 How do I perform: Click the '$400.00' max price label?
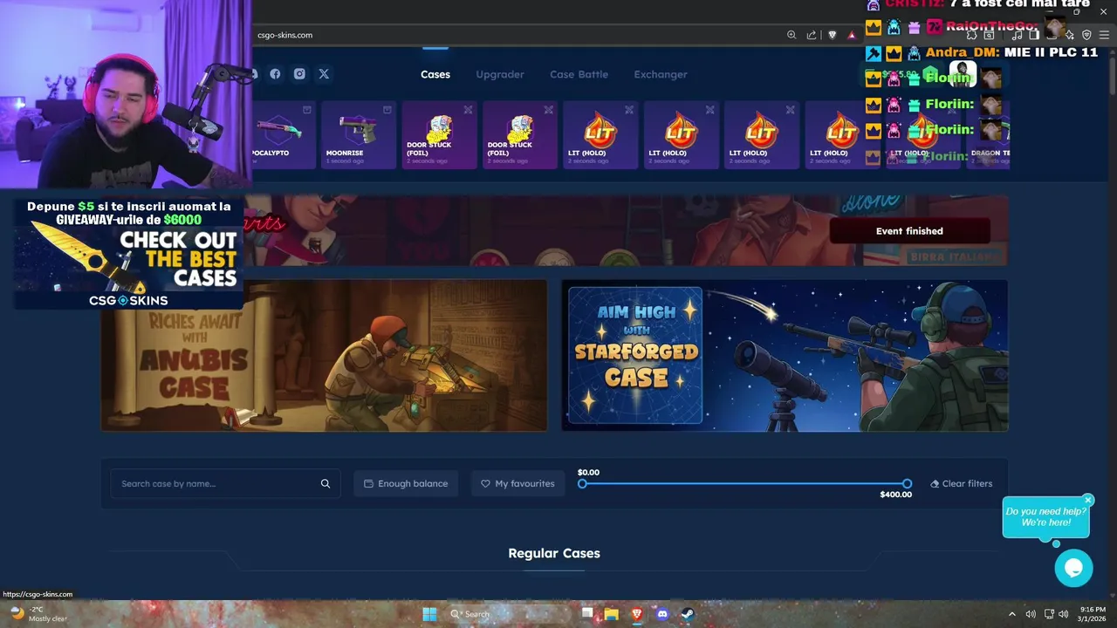pyautogui.click(x=896, y=495)
